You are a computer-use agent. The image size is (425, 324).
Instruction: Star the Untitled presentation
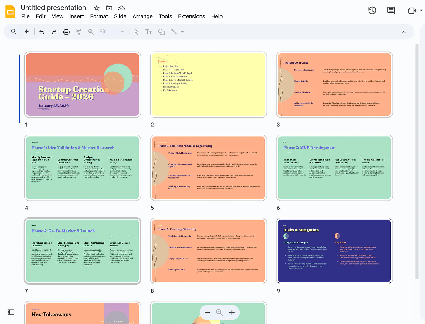point(97,8)
